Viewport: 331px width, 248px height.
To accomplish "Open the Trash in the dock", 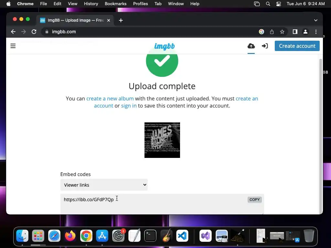I will (x=309, y=235).
